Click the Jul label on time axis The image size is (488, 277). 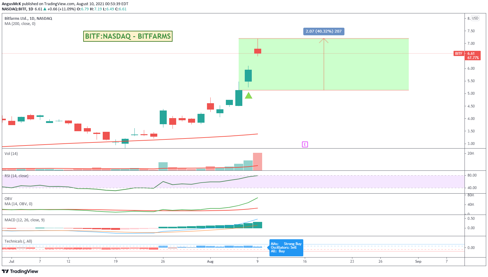(12, 261)
